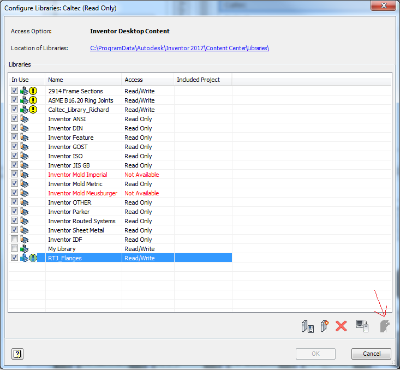Sort by the Name column header

[x=83, y=80]
